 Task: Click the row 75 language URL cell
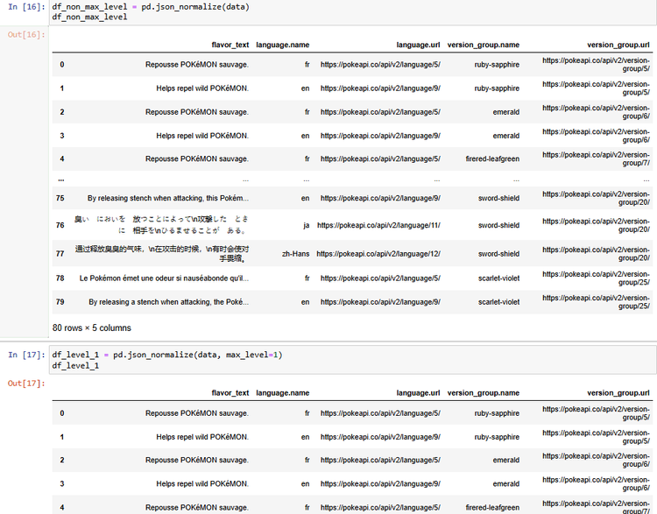(x=380, y=198)
